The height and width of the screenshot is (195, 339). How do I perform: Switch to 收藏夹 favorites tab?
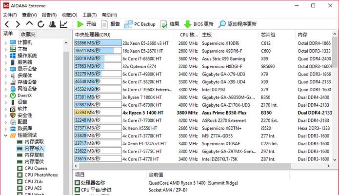click(x=28, y=34)
